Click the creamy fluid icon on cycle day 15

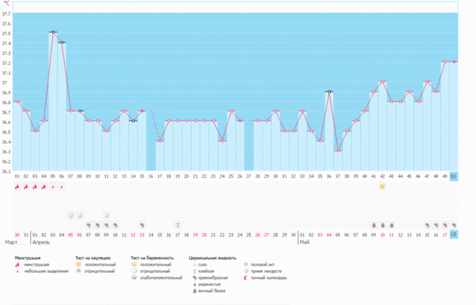(142, 225)
